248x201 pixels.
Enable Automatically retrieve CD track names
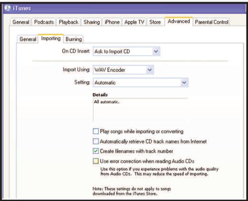96,141
